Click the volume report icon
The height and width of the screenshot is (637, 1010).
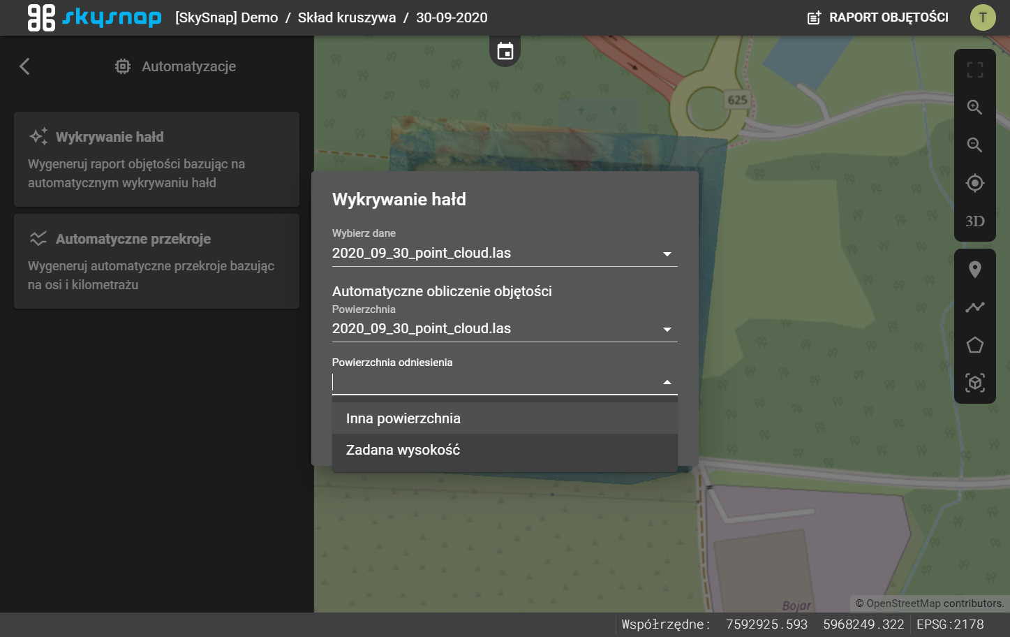click(x=814, y=18)
